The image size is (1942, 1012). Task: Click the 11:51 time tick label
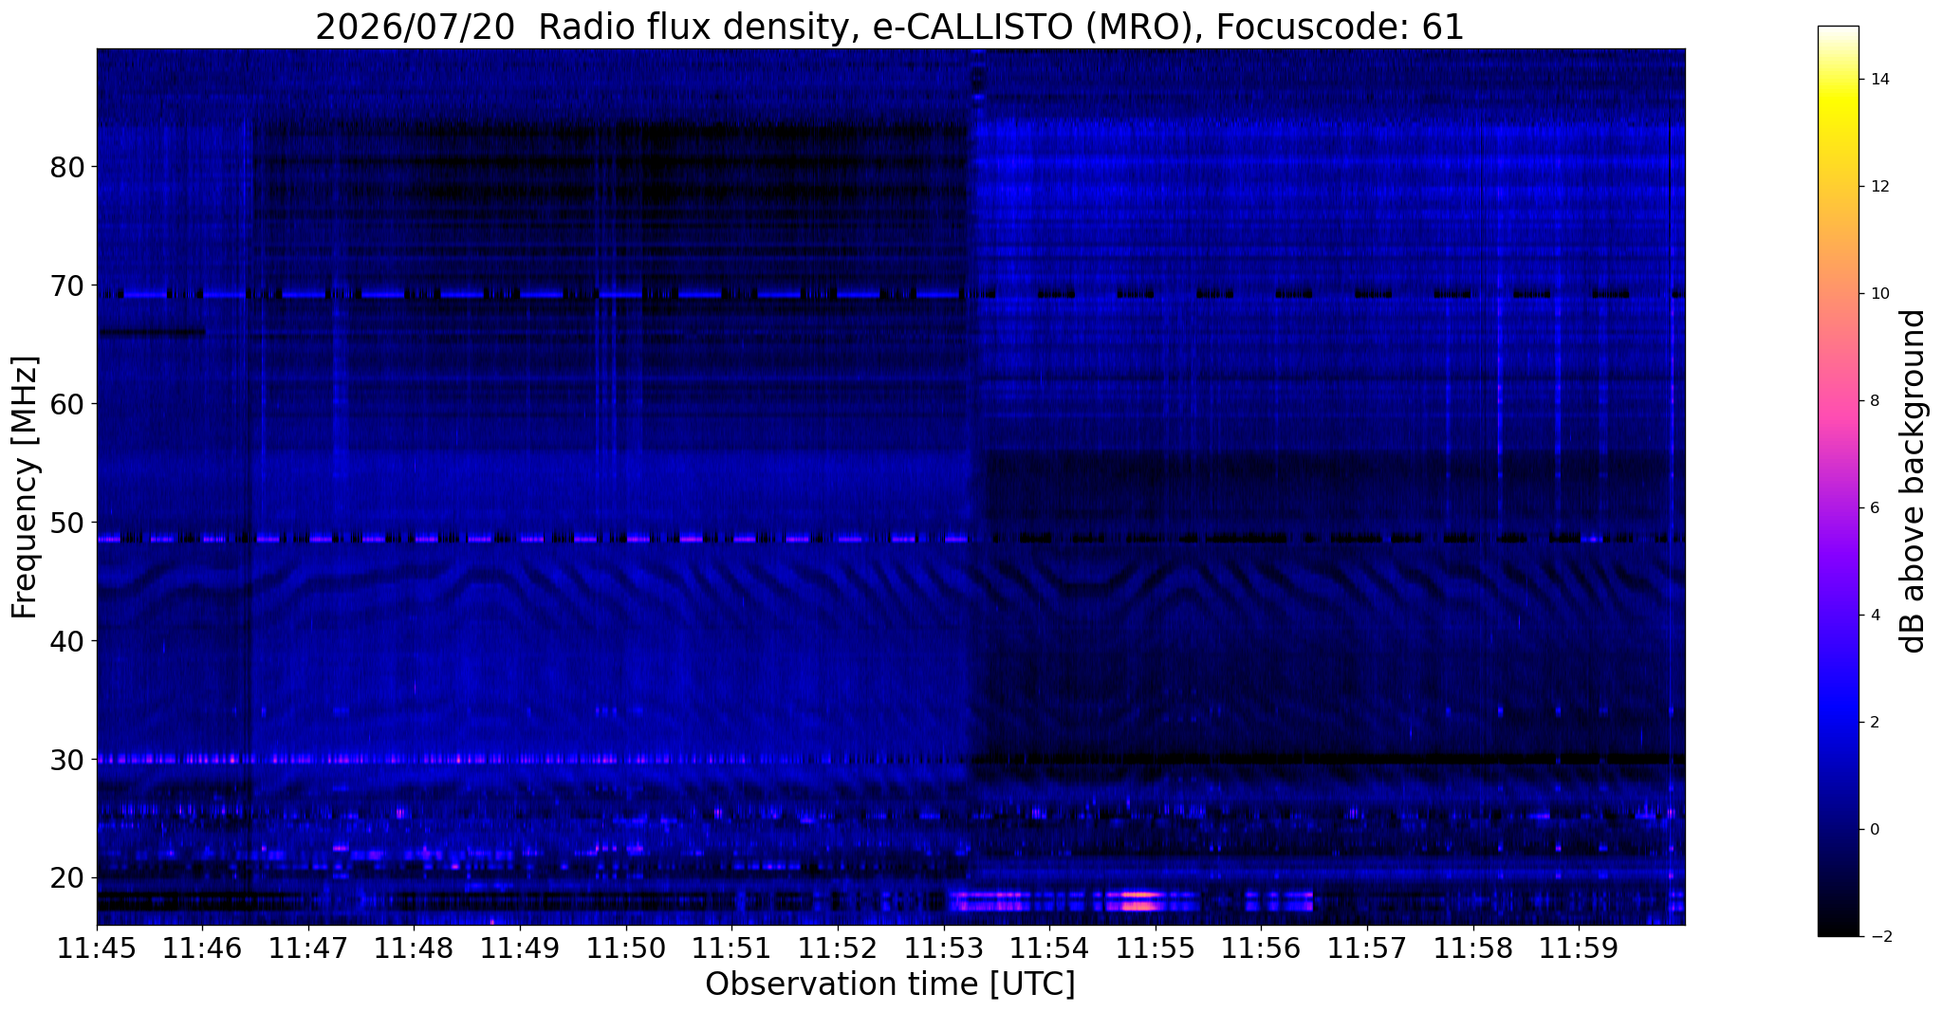click(x=731, y=949)
